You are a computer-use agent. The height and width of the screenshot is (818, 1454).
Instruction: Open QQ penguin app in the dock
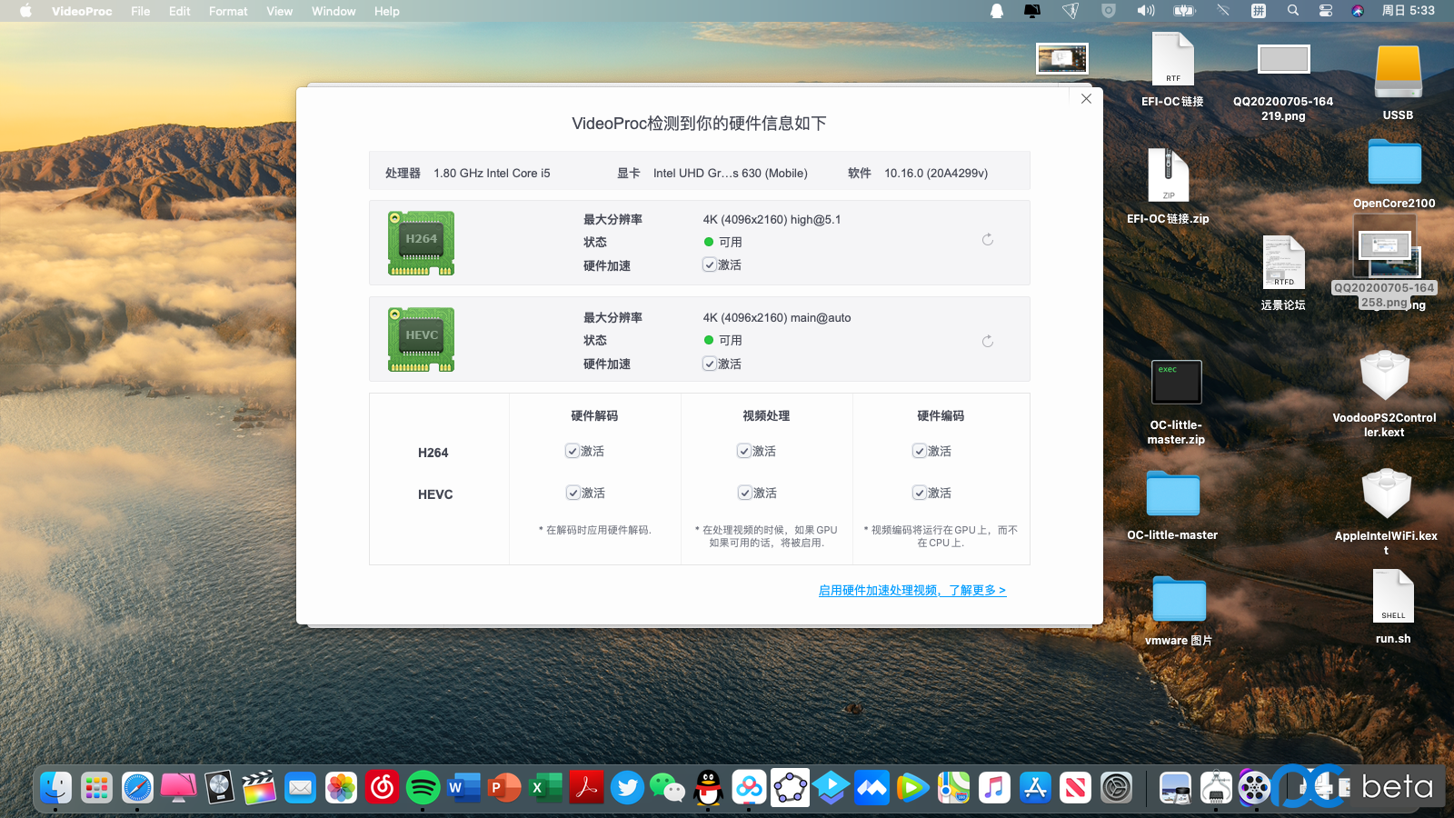(x=709, y=787)
